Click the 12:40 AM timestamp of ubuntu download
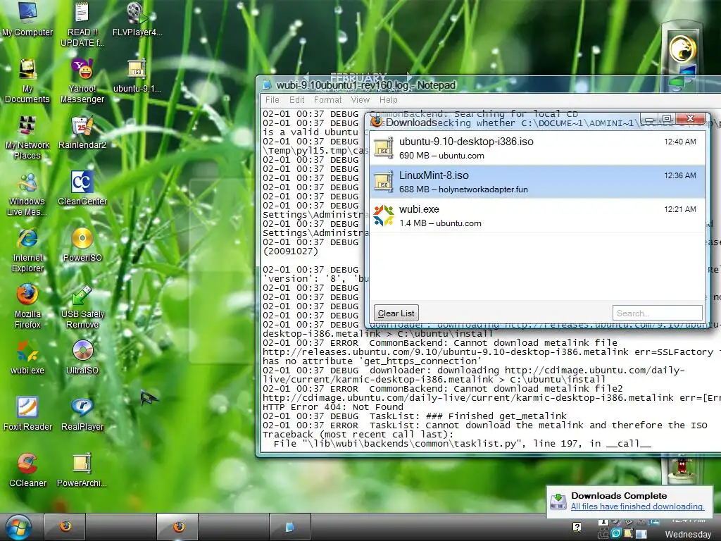 tap(680, 142)
